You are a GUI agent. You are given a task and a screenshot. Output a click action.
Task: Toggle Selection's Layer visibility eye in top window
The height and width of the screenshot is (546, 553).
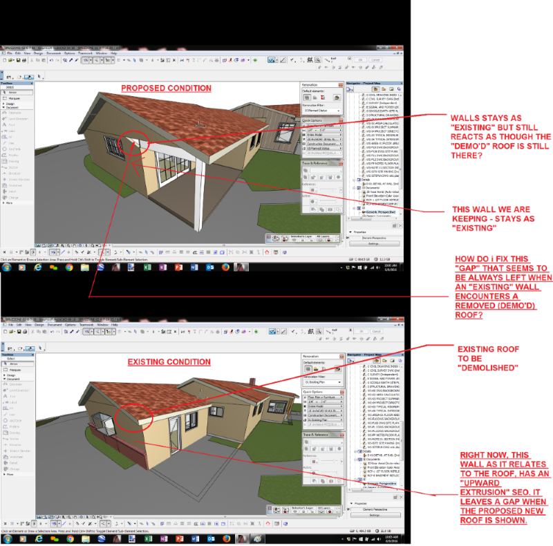click(x=294, y=240)
